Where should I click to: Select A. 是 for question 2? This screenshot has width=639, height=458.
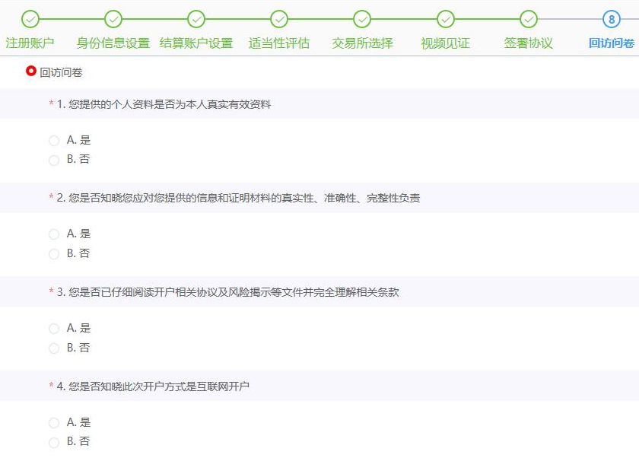coord(54,234)
